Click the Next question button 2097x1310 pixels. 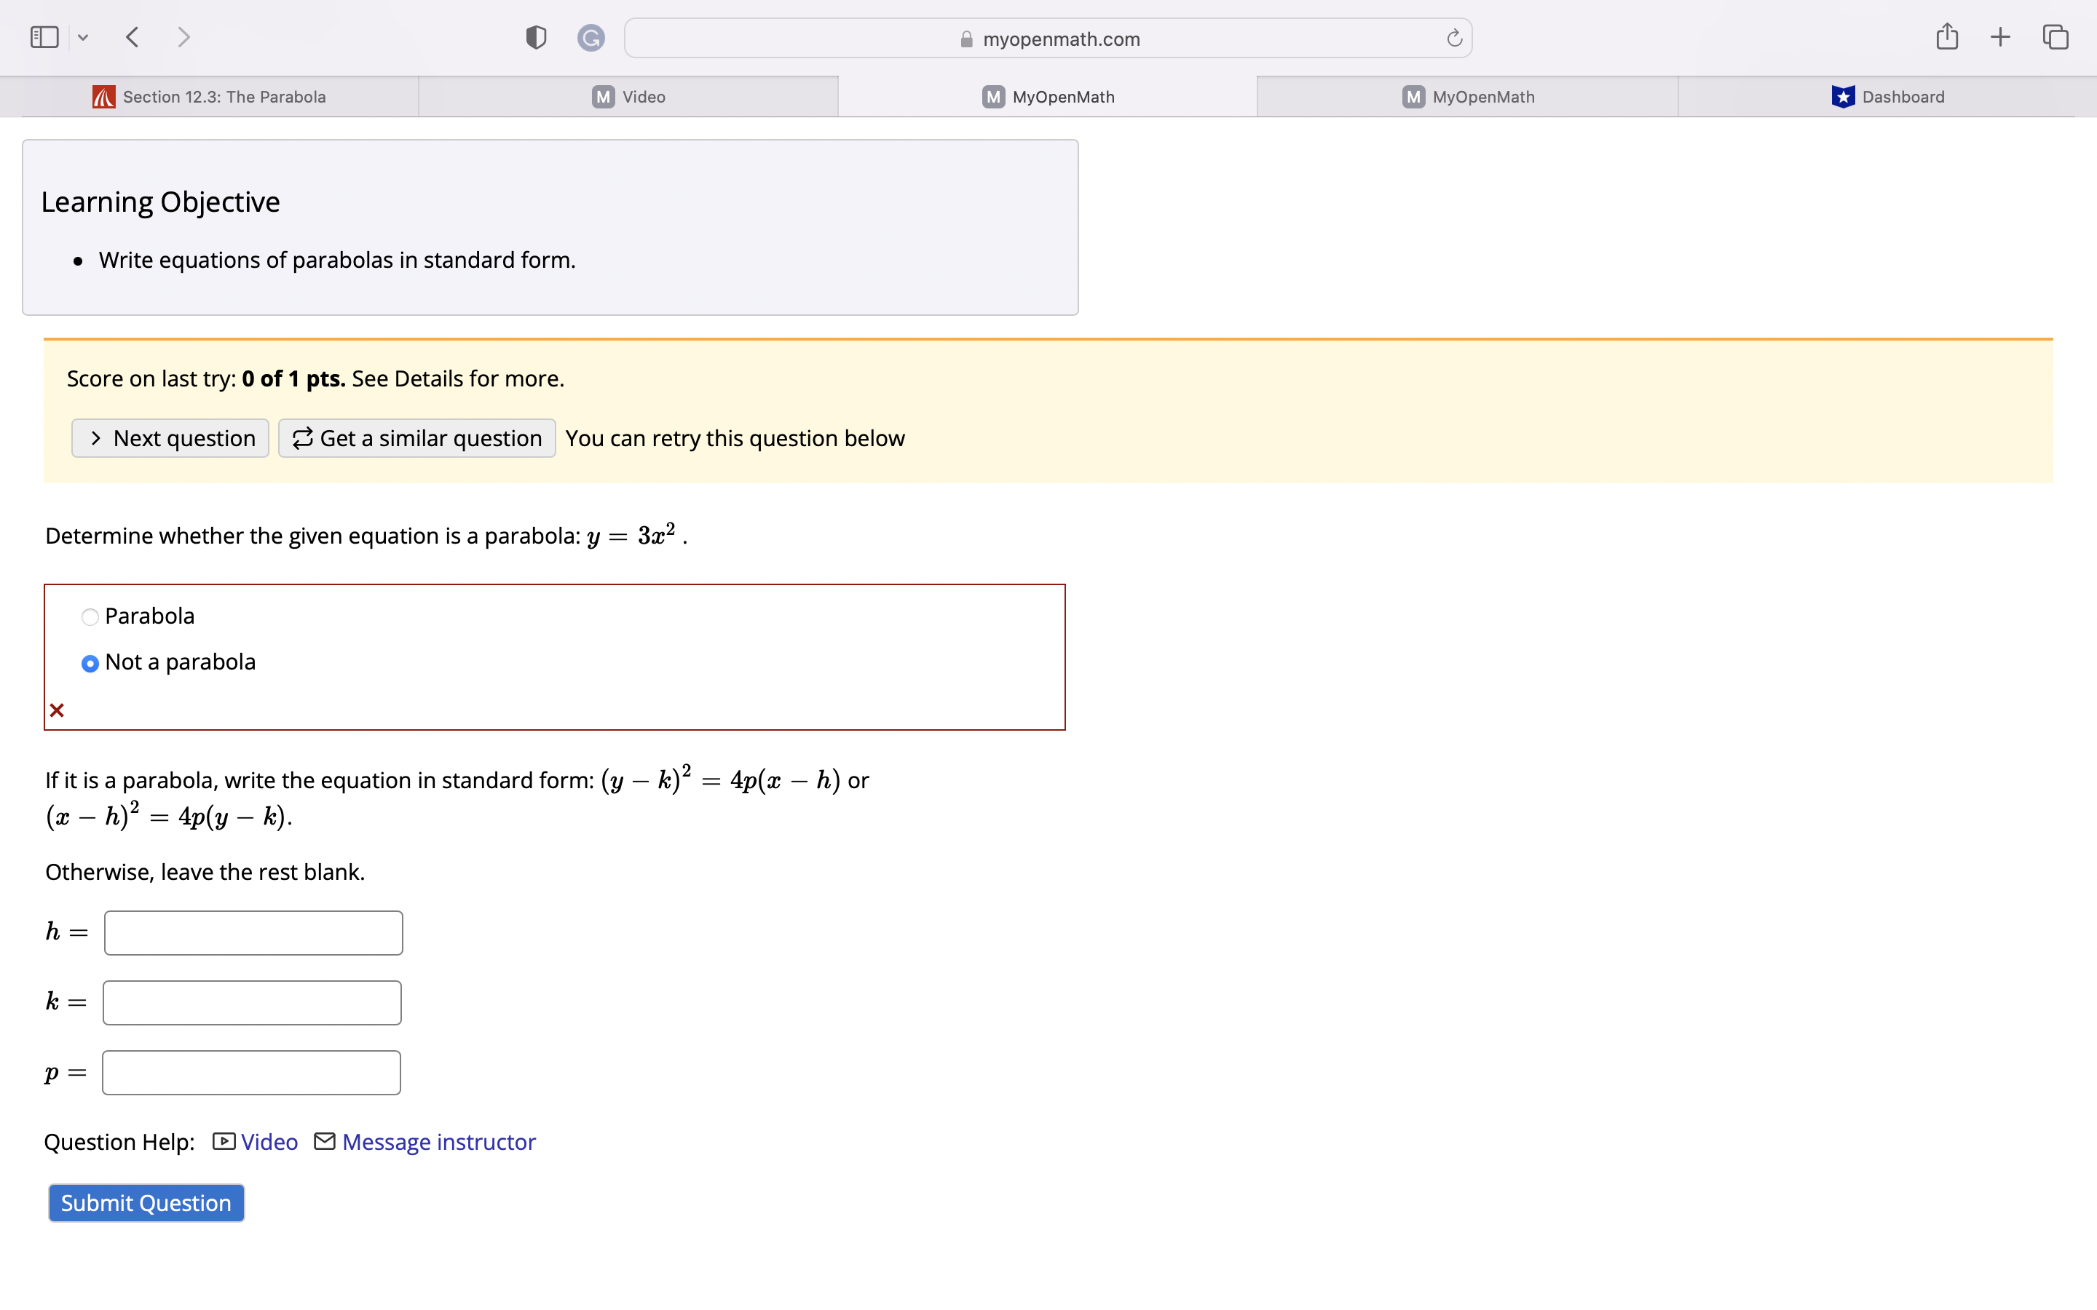tap(170, 438)
